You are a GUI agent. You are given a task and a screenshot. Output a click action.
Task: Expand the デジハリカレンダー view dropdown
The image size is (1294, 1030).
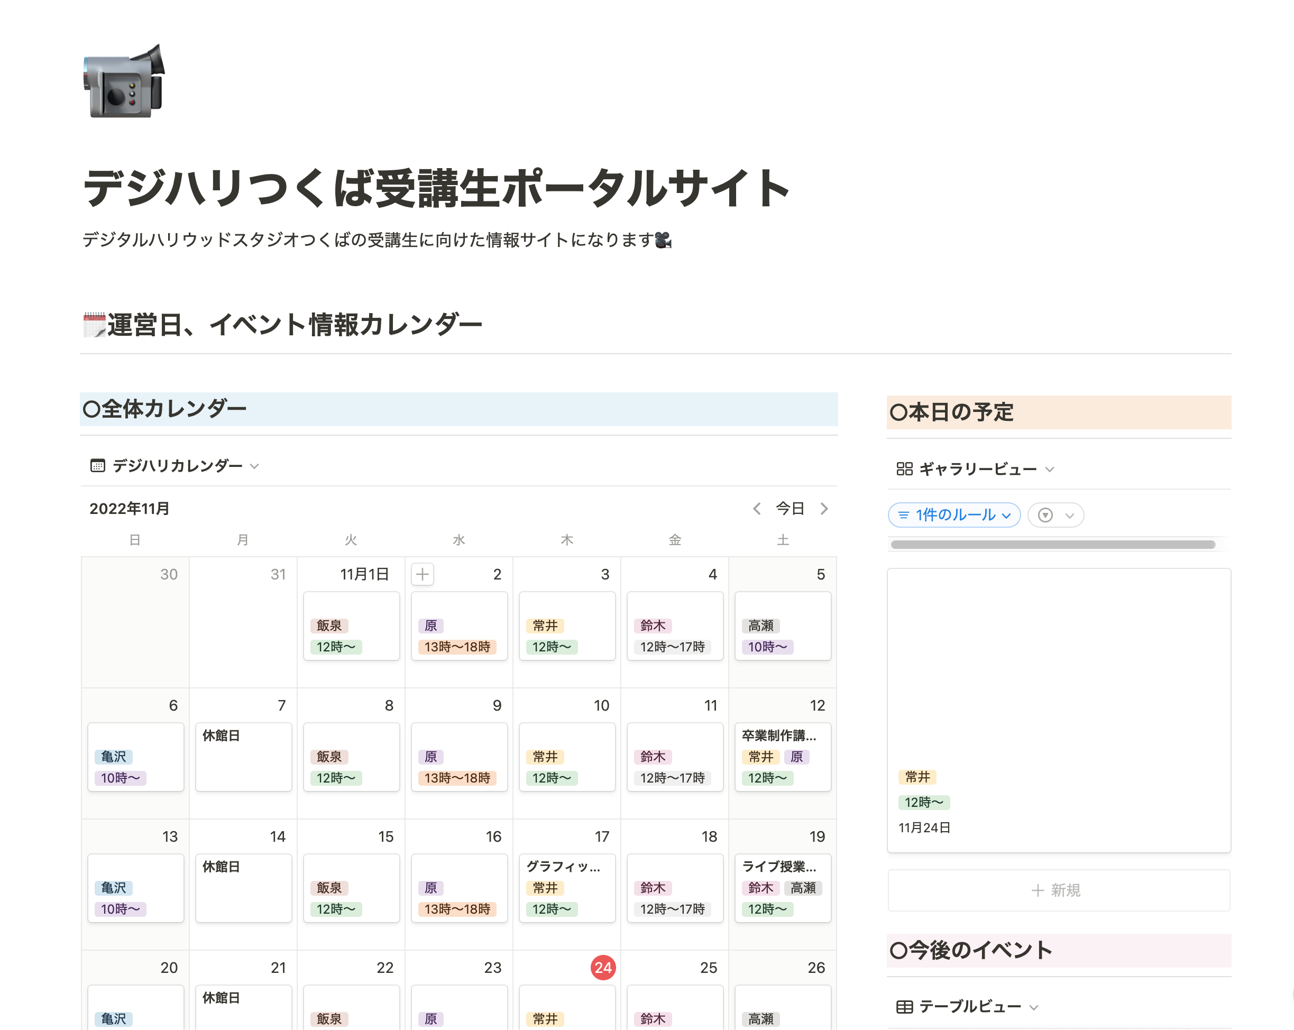pyautogui.click(x=254, y=466)
